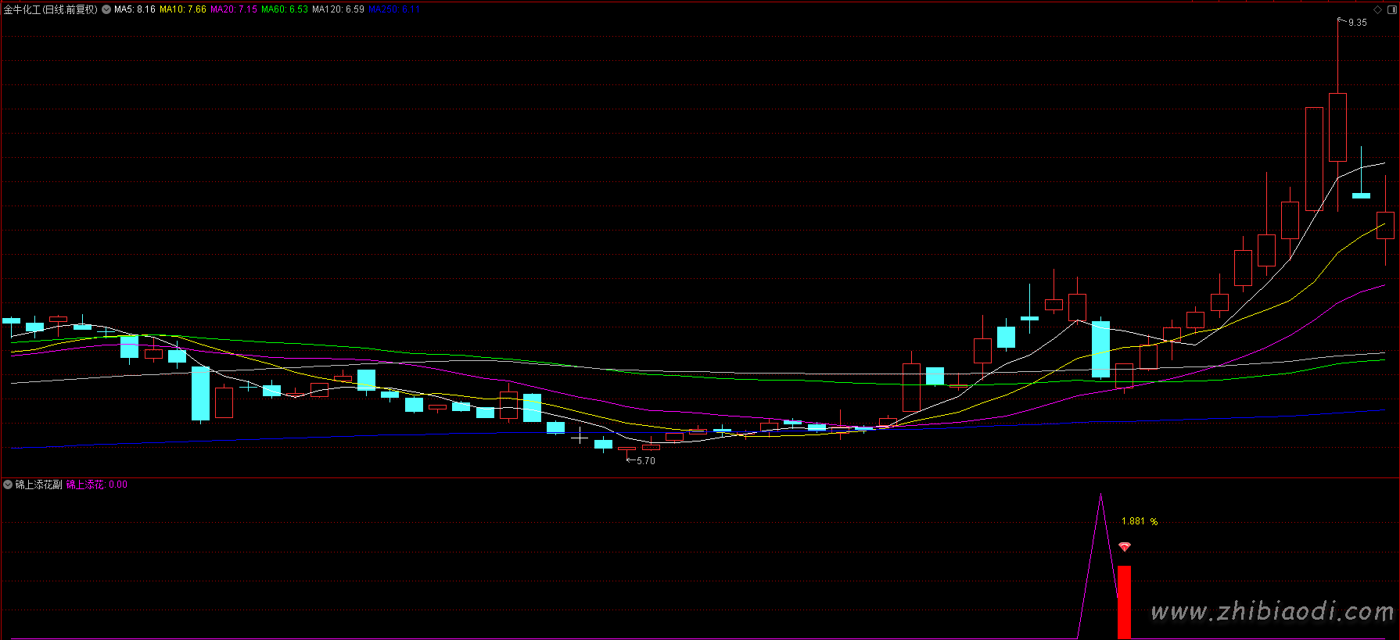This screenshot has height=640, width=1400.
Task: Open the dropdown beside 金牛化工 chart title
Action: tap(106, 9)
